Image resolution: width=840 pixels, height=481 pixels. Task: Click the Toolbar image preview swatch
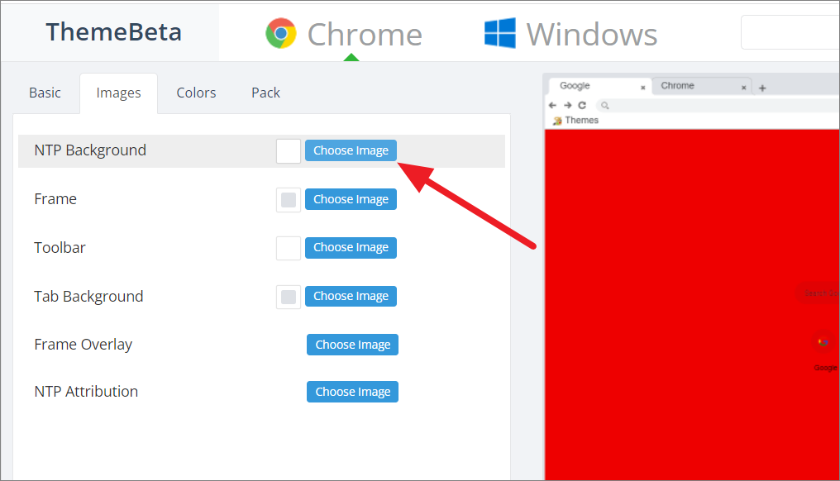(x=289, y=248)
